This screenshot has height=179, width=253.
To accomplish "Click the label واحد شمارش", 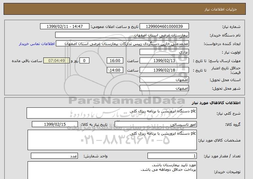I will tap(95, 156).
